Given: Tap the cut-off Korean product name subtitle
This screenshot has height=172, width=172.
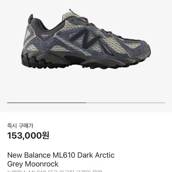Looking at the screenshot, I should coord(55,171).
